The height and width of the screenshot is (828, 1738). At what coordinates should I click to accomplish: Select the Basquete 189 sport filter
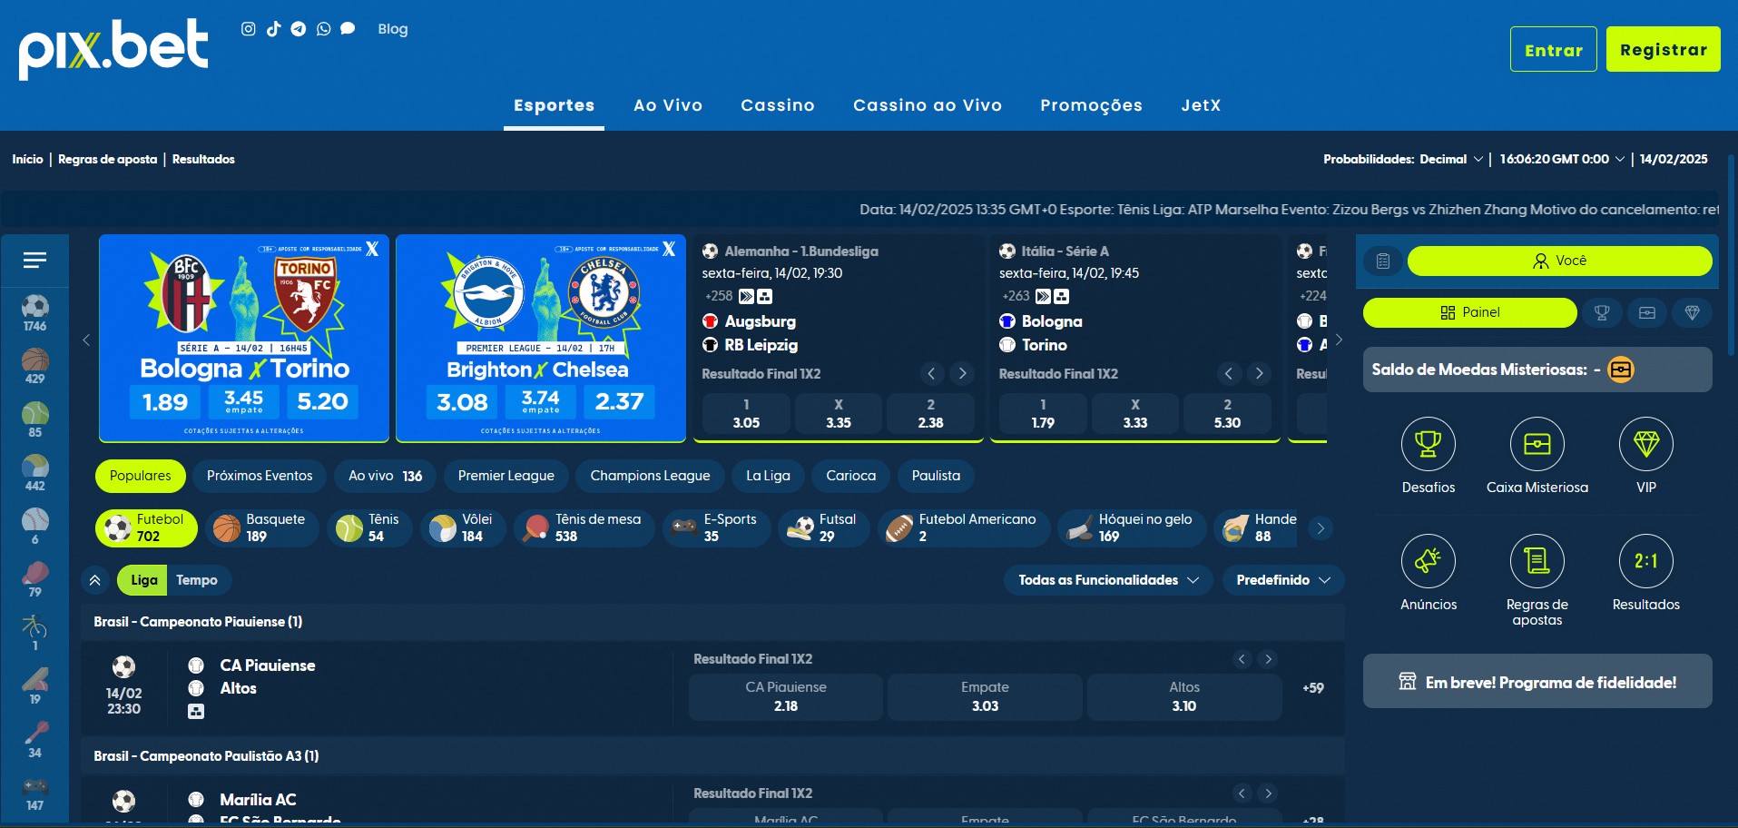(x=261, y=527)
